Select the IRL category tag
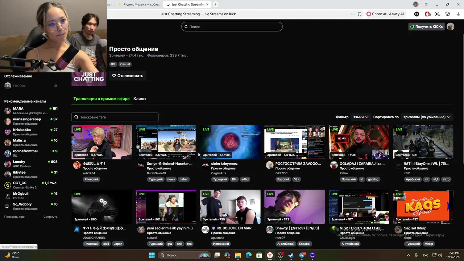Screen dimensions: 464x261 click(113, 64)
